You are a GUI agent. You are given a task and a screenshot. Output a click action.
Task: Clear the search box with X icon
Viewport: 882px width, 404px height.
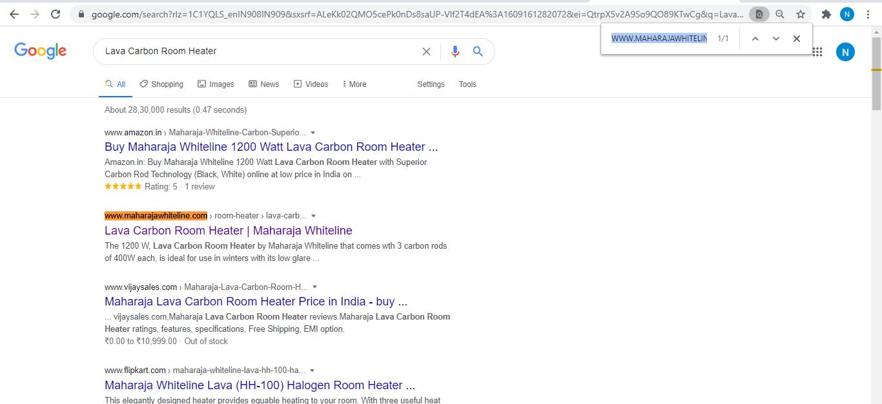pyautogui.click(x=426, y=52)
